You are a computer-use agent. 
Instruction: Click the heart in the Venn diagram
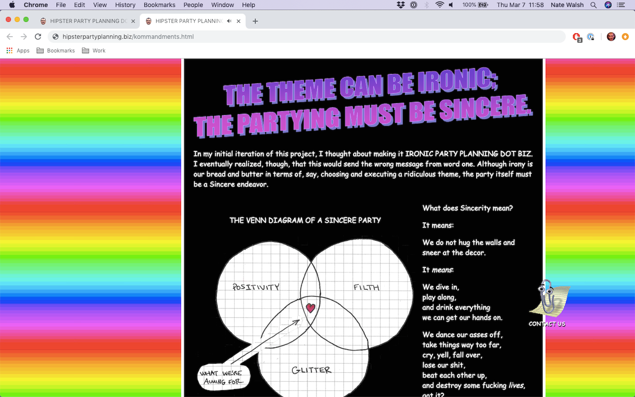[311, 308]
